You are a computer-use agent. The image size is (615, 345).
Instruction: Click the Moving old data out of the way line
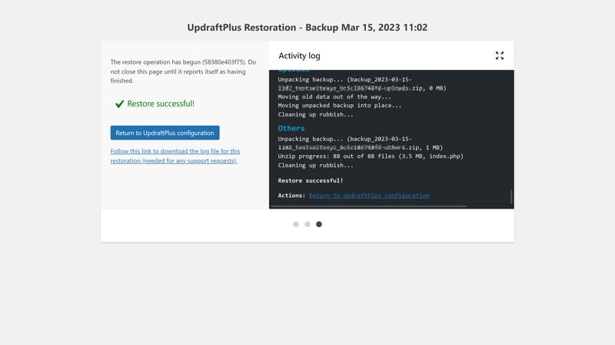click(334, 97)
